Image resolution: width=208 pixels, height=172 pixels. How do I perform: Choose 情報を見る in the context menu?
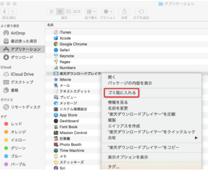click(x=118, y=102)
